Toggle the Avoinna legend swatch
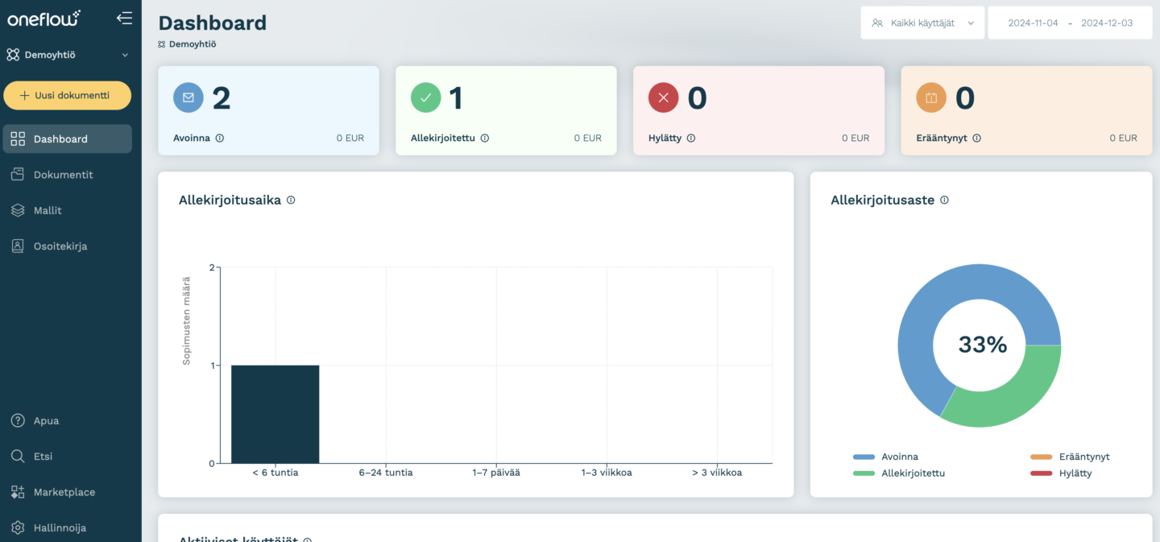 [864, 457]
